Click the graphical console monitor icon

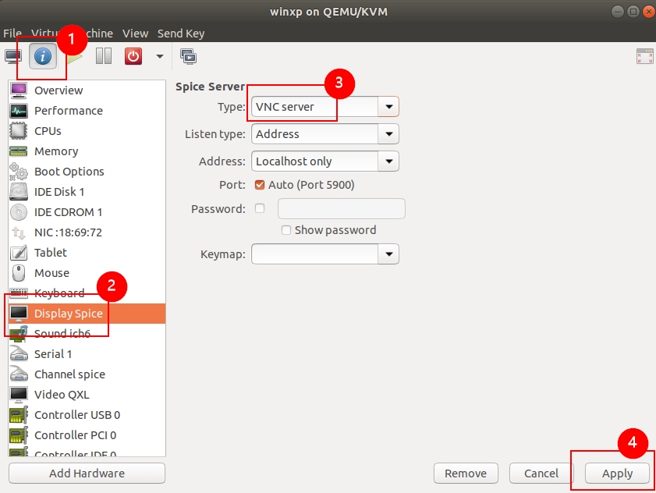13,56
